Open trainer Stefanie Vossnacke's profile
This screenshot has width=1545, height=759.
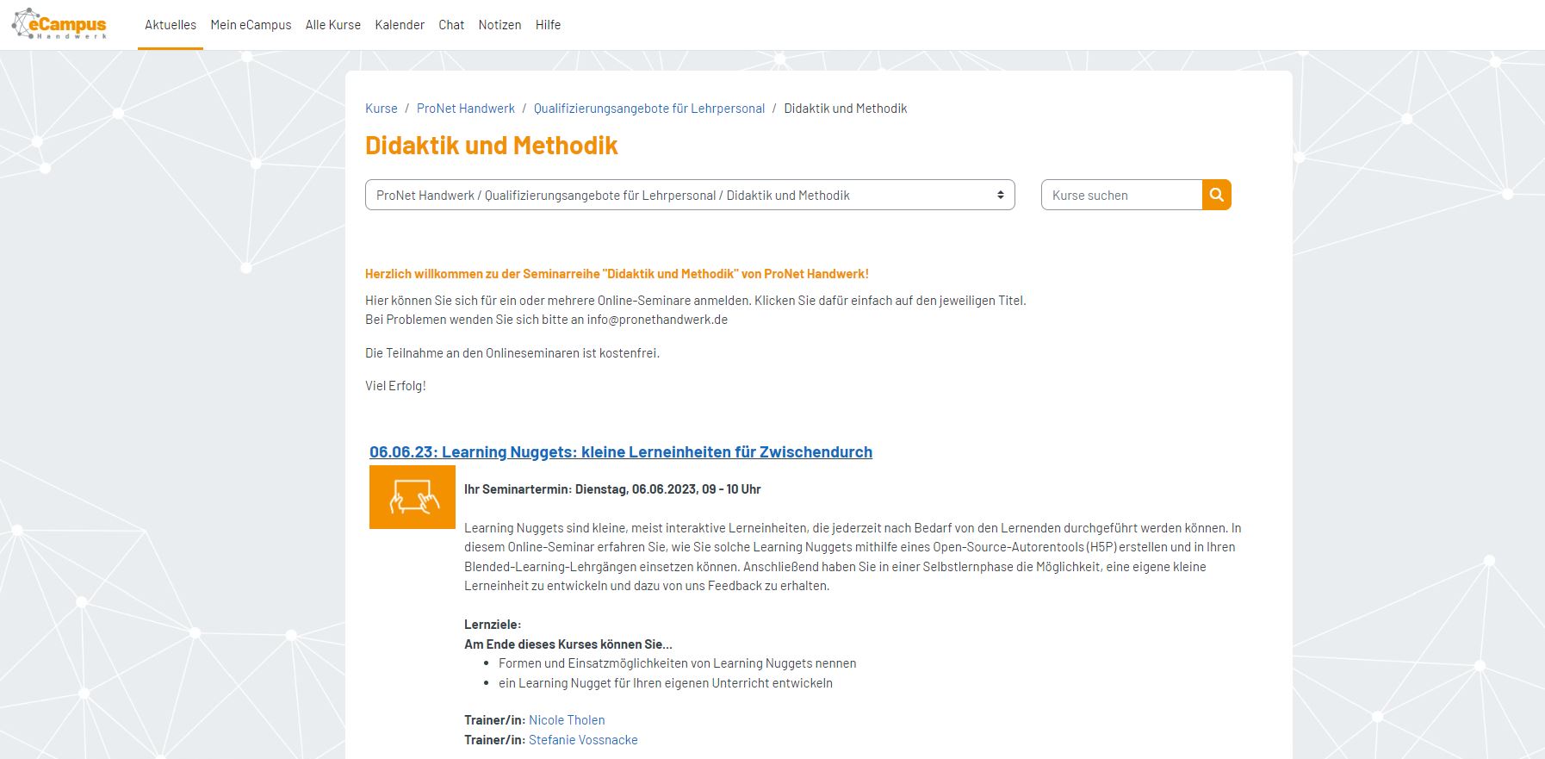click(x=583, y=740)
